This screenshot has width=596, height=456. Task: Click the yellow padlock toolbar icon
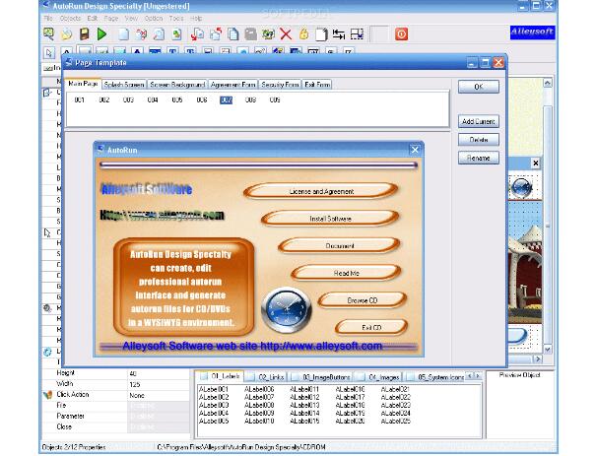[x=302, y=33]
